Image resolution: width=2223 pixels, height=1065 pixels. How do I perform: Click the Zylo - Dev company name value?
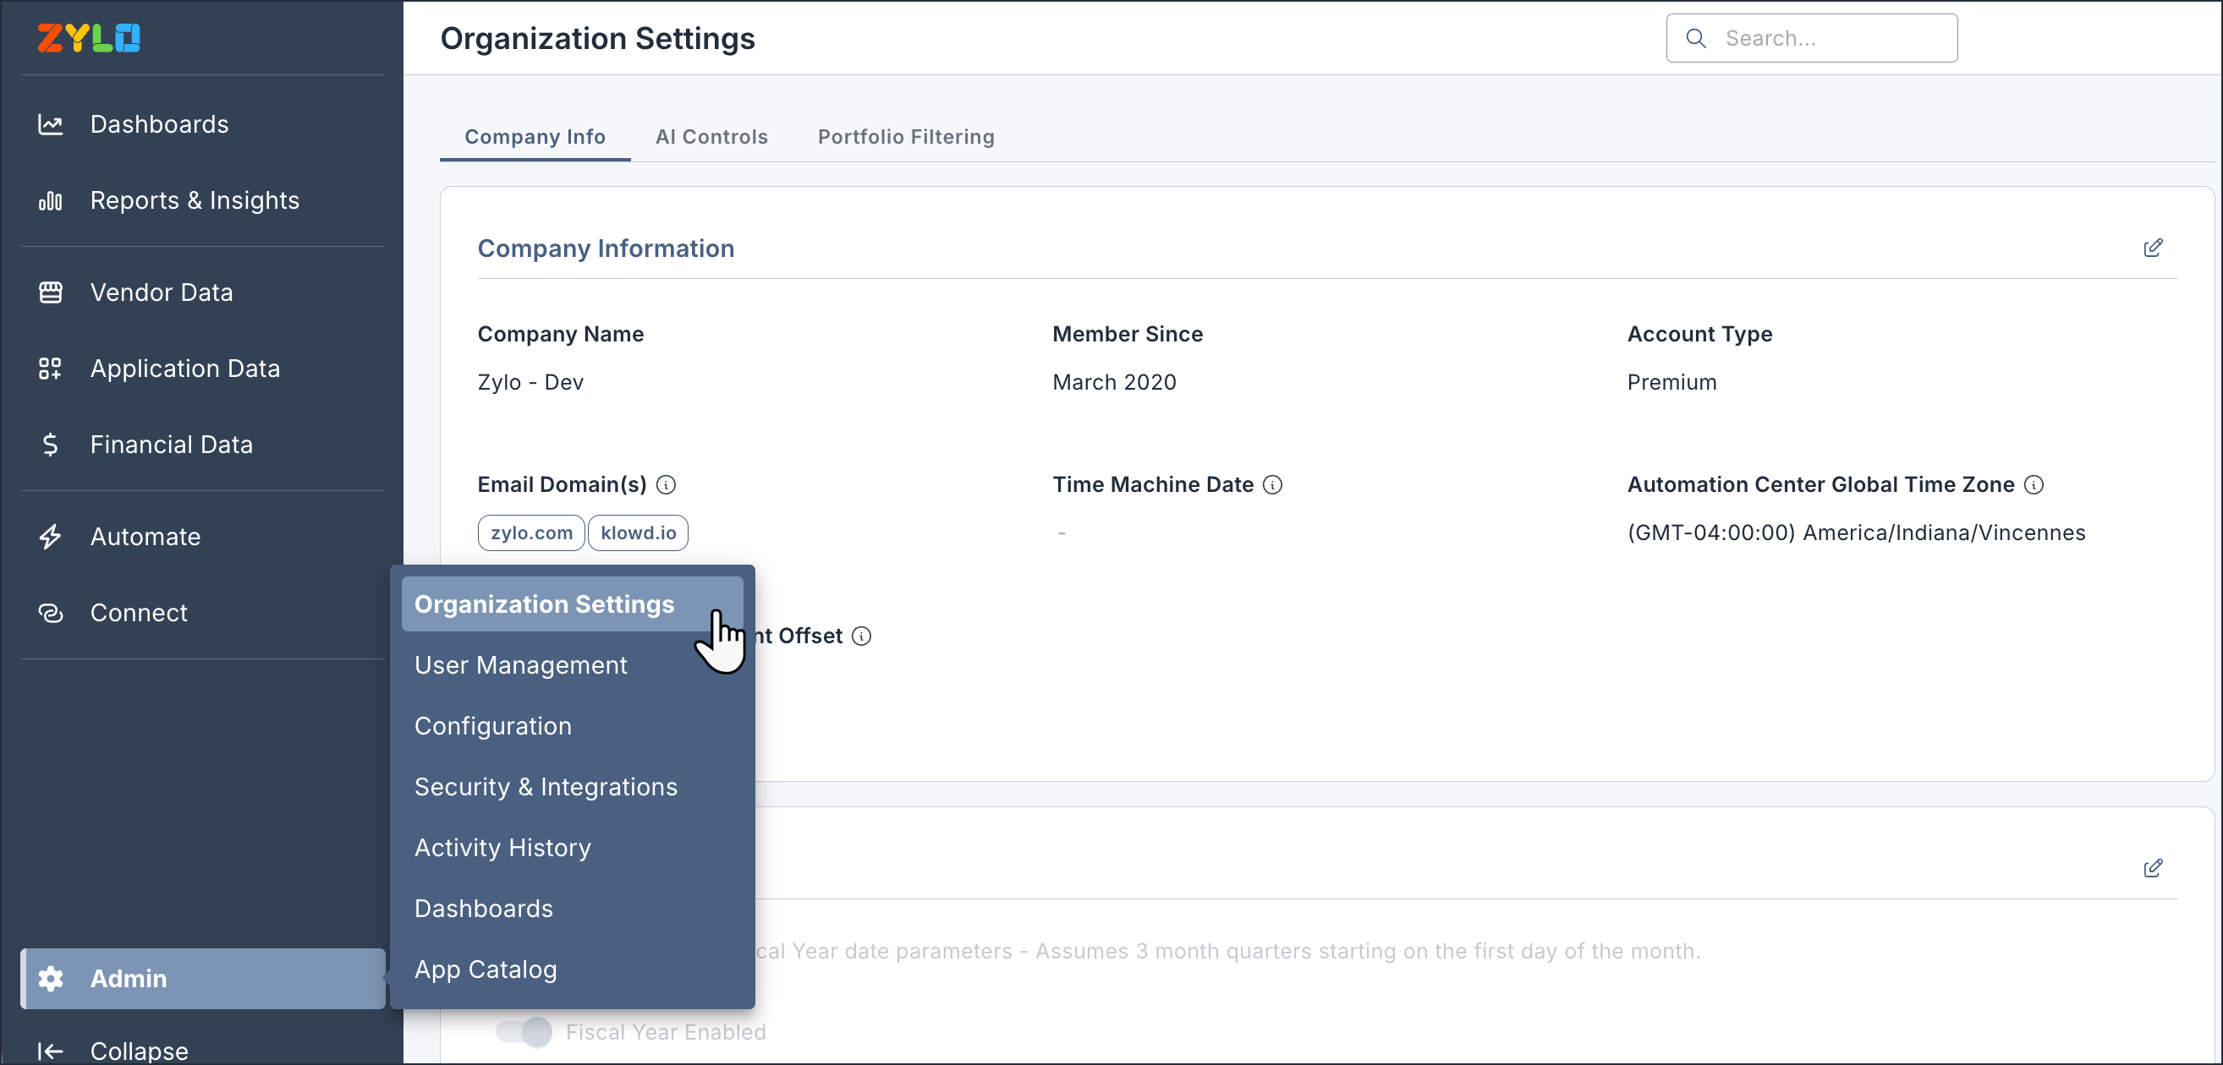click(530, 382)
